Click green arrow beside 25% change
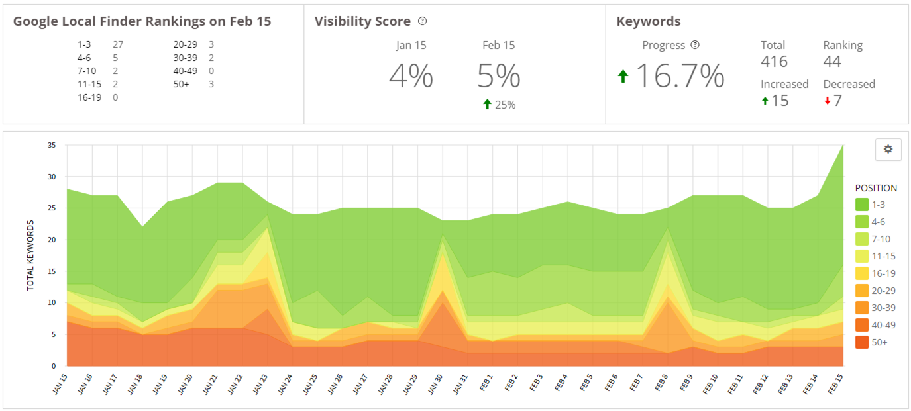Screen dimensions: 911x411 488,104
